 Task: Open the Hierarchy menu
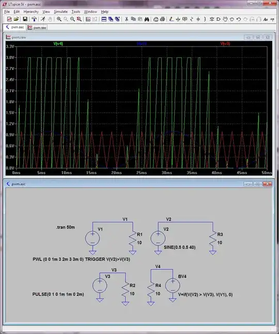tap(31, 12)
